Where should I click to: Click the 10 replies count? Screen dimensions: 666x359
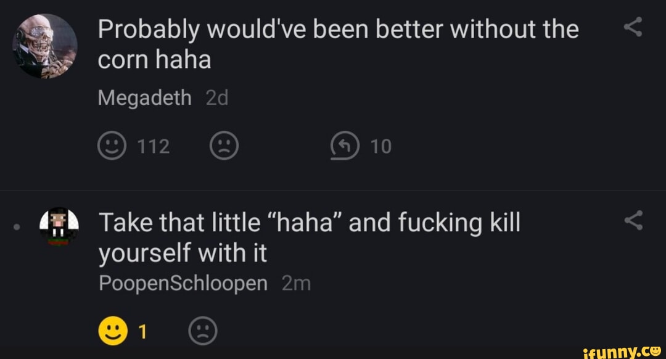point(381,146)
